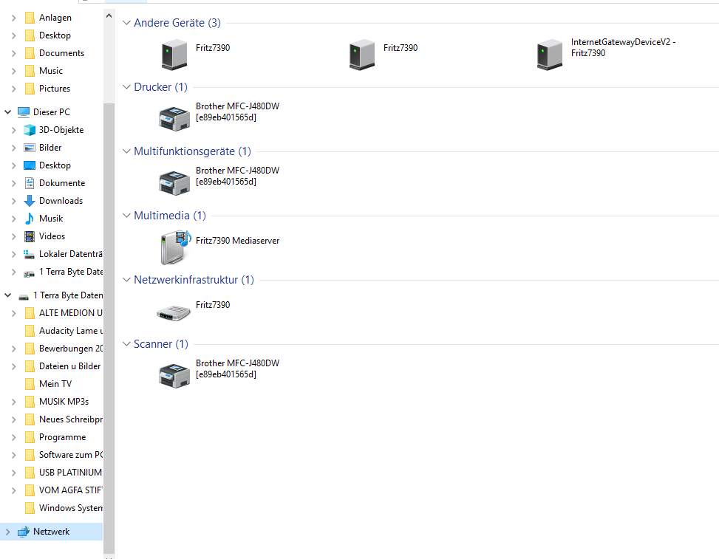719x559 pixels.
Task: Click the navigation pane scrollbar thumb
Action: tap(109, 328)
